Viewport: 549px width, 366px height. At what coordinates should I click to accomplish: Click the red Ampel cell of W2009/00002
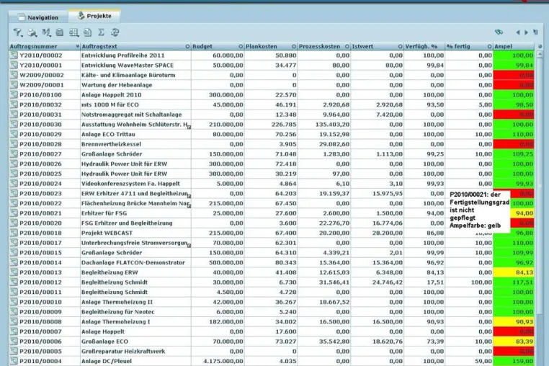tap(514, 75)
